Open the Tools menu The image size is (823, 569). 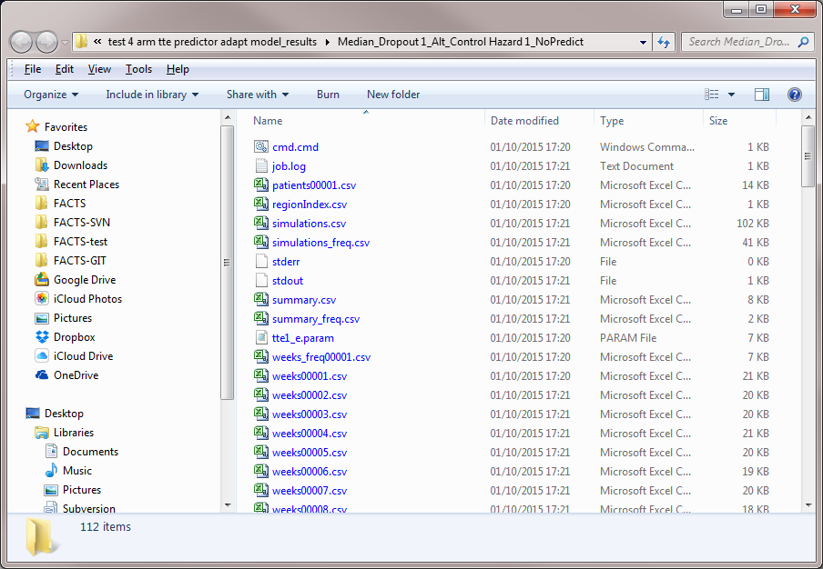138,69
